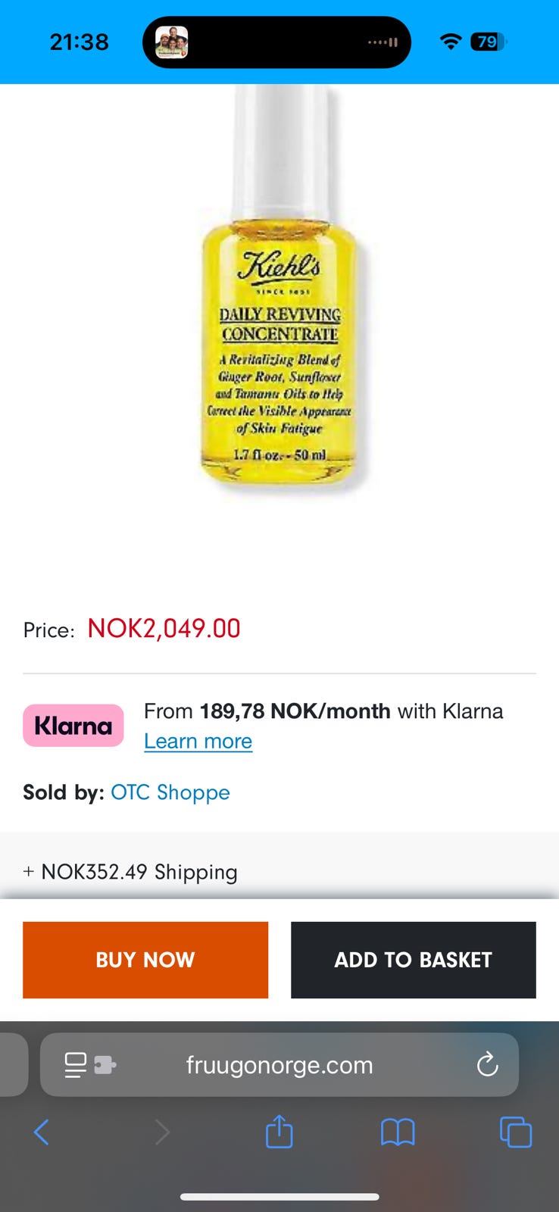Tap the battery indicator in status bar

489,42
